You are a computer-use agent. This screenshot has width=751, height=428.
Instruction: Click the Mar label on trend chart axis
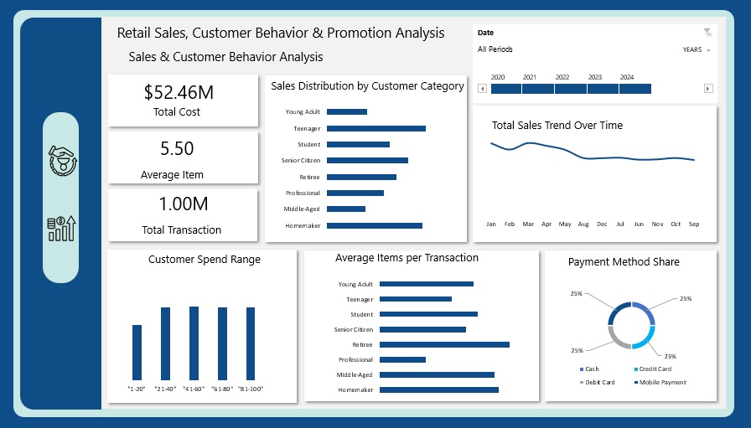click(528, 224)
